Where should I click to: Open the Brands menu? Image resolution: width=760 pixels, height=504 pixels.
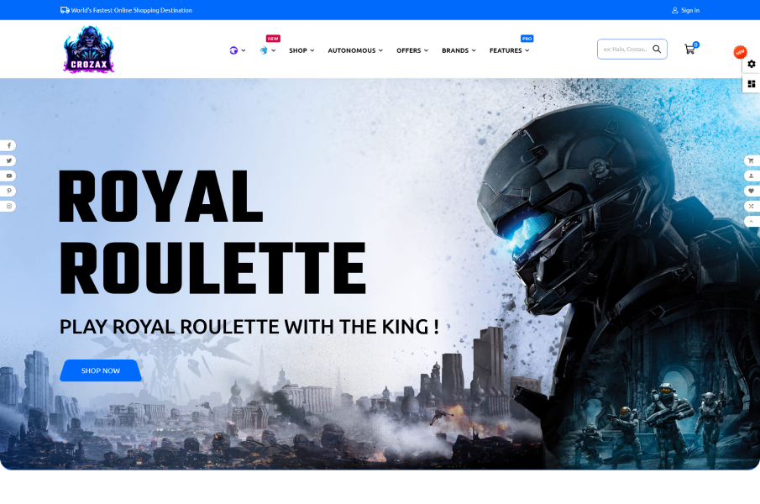coord(459,50)
